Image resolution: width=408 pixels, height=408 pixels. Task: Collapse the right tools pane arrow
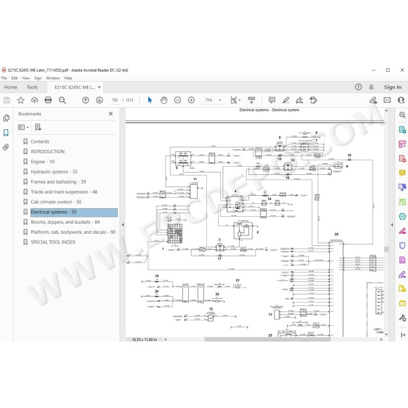pyautogui.click(x=392, y=224)
